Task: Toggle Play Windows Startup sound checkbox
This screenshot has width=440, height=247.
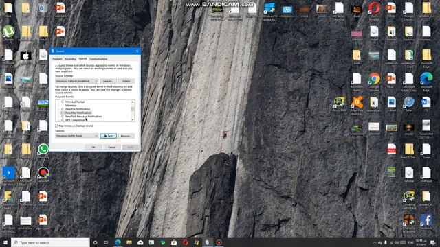Action: coord(56,126)
